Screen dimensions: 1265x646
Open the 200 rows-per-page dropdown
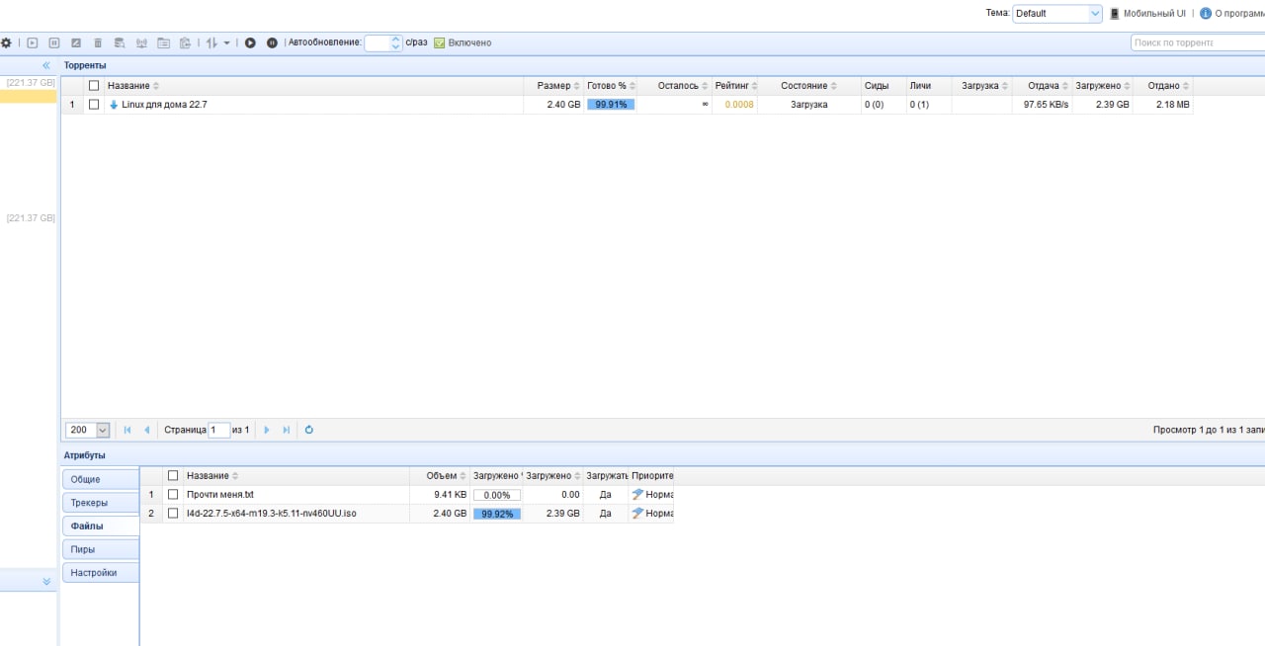(103, 430)
